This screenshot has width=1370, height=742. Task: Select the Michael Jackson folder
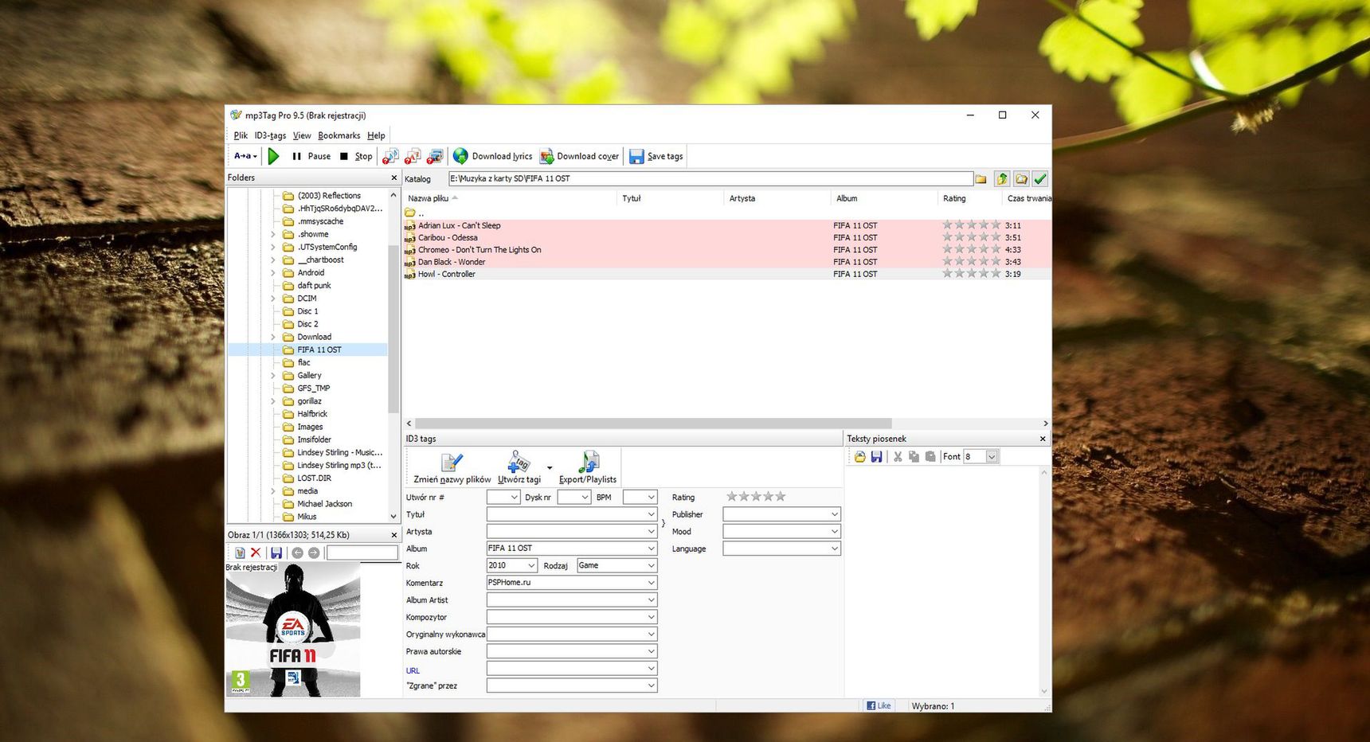[324, 504]
